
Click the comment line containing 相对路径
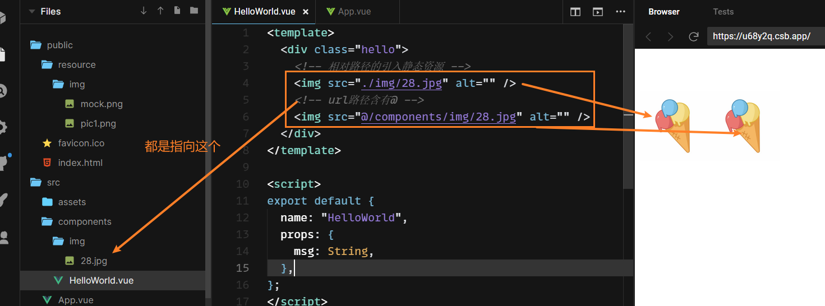pyautogui.click(x=382, y=67)
